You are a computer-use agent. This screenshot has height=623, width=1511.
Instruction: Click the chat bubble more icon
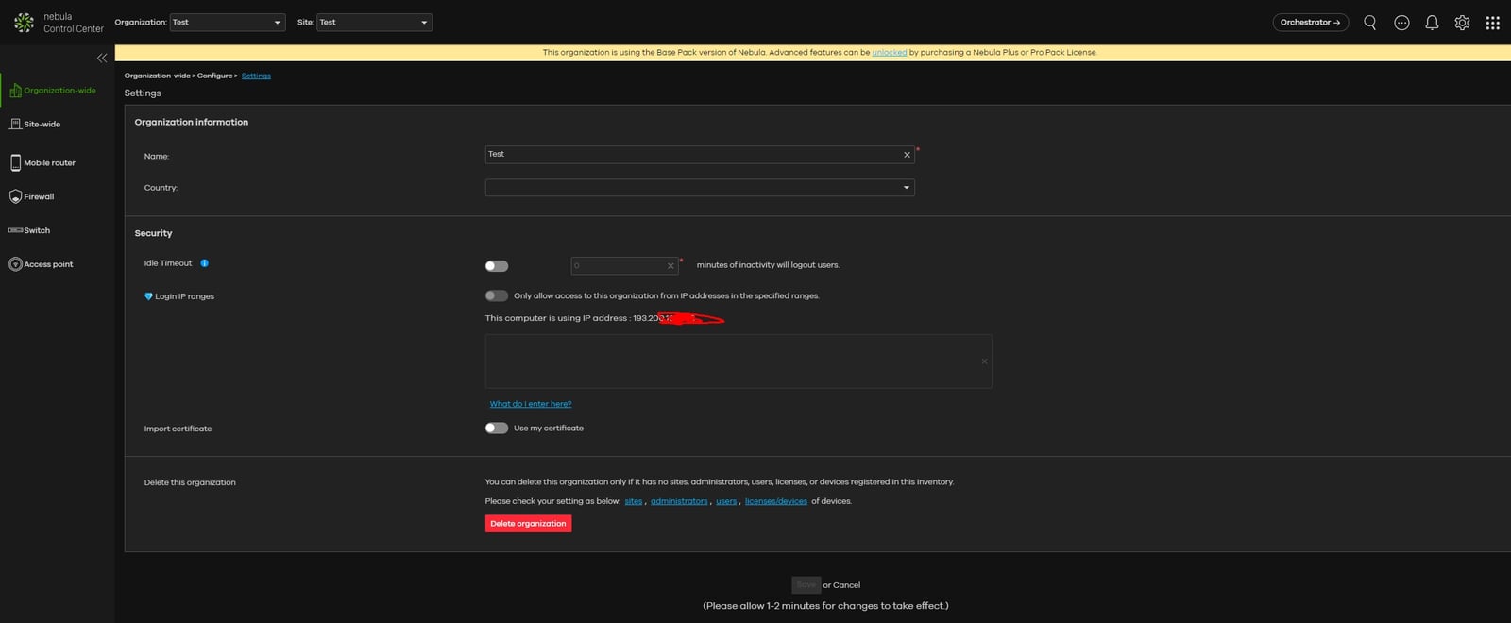pos(1401,23)
